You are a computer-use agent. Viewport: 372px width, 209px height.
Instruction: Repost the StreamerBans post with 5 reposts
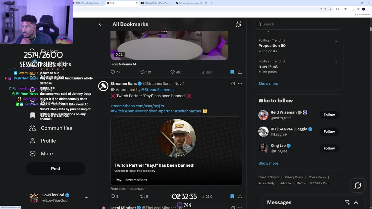coord(144,197)
